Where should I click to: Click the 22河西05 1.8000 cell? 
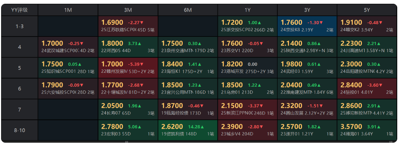pyautogui.click(x=128, y=47)
